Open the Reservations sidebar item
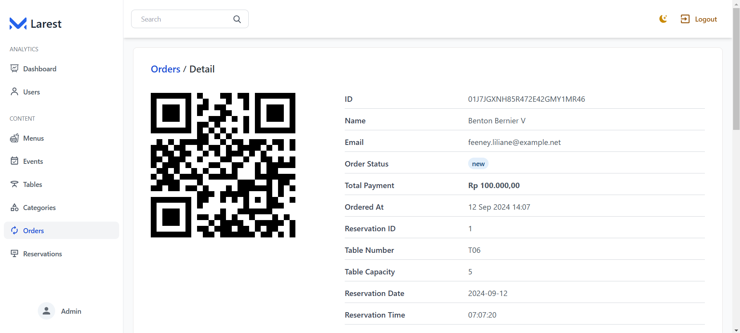Screen dimensions: 740x333 (x=42, y=254)
